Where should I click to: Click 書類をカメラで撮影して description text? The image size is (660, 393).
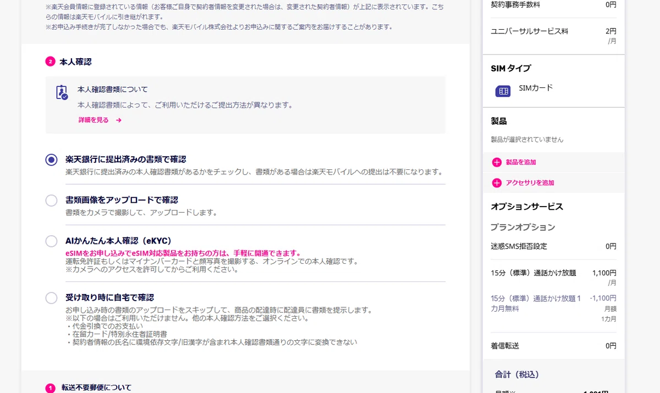142,212
